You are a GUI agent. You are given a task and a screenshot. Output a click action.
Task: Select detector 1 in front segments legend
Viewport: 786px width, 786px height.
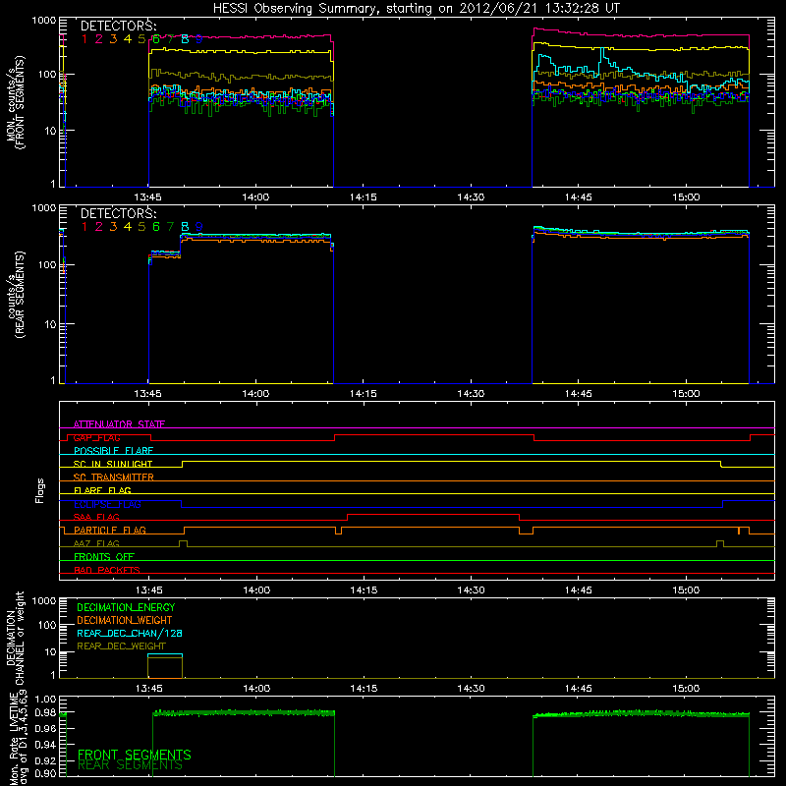[84, 39]
